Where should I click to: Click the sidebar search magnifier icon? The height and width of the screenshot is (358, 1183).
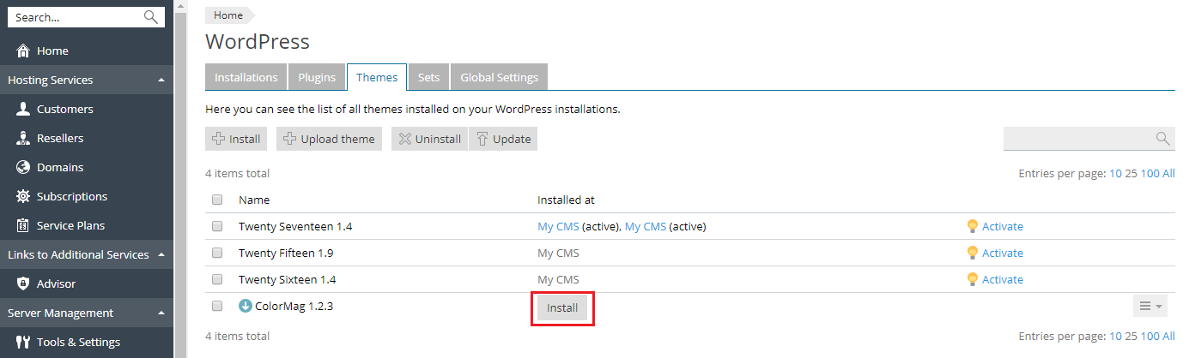click(x=151, y=17)
